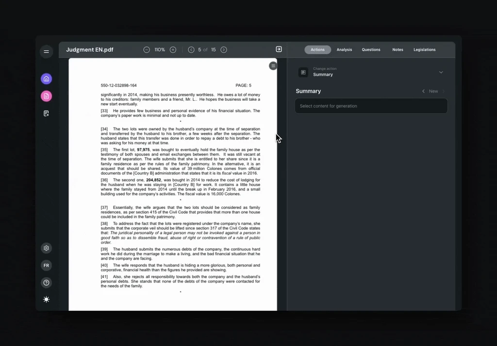Open the Home sidebar icon

click(46, 79)
